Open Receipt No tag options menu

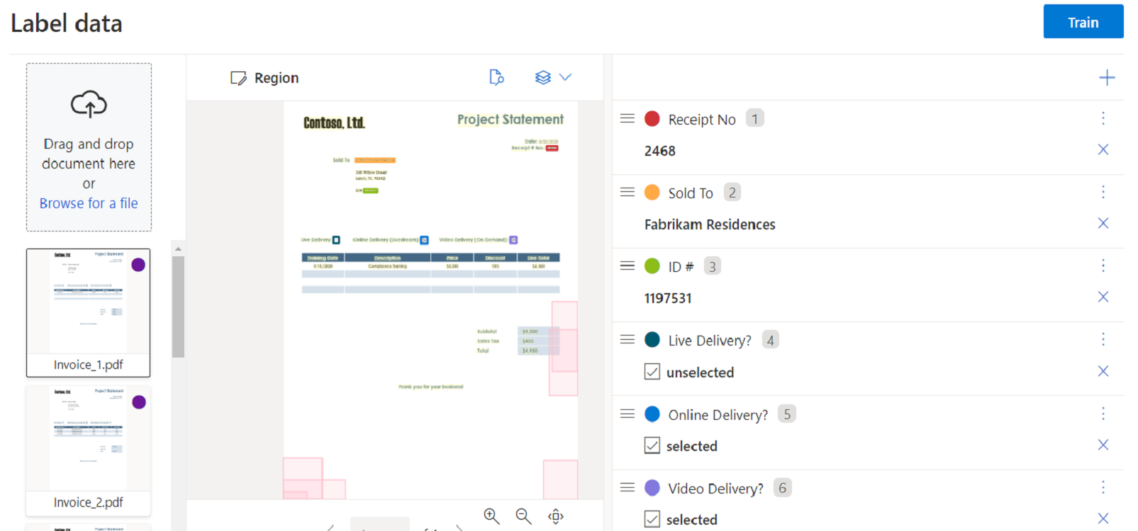pos(1103,118)
